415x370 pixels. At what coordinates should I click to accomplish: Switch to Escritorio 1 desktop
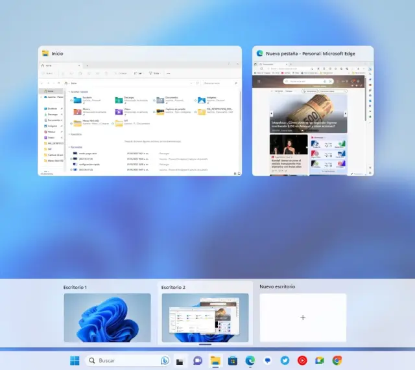(x=107, y=318)
